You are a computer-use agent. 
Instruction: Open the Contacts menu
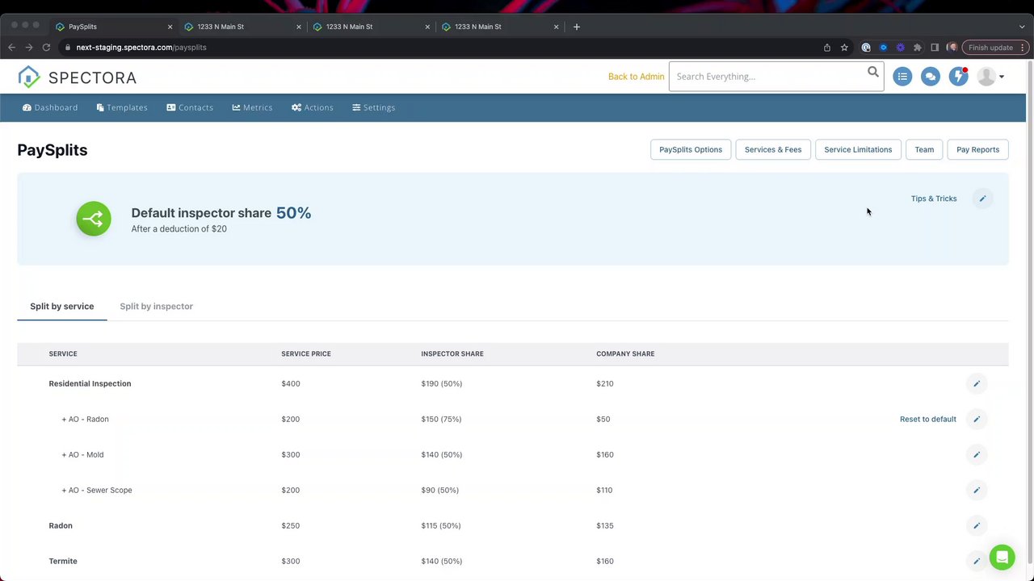[190, 107]
